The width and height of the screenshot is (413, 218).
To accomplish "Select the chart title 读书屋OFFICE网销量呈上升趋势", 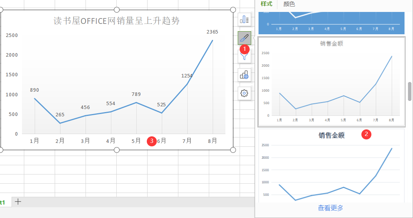I will [x=116, y=21].
